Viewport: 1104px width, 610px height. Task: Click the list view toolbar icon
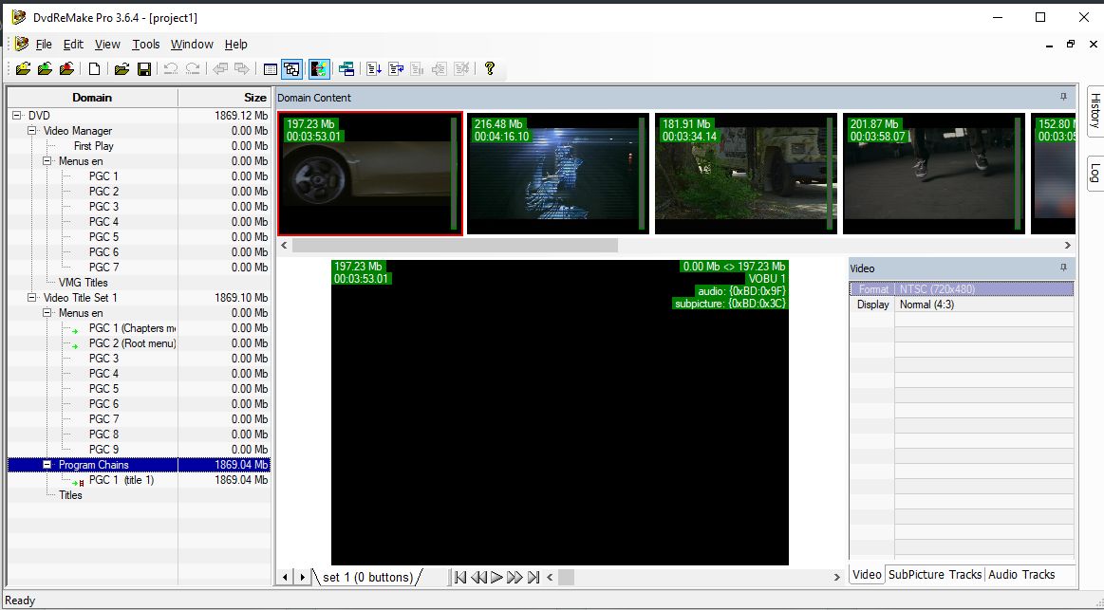click(x=271, y=68)
